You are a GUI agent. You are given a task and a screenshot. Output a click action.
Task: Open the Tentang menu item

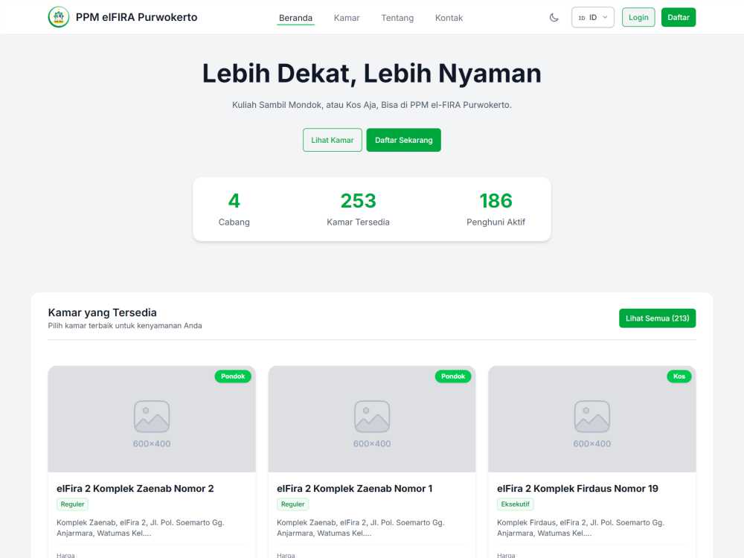pos(397,18)
